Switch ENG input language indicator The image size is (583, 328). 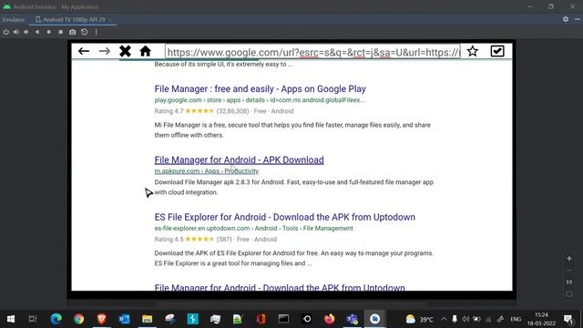click(x=516, y=319)
